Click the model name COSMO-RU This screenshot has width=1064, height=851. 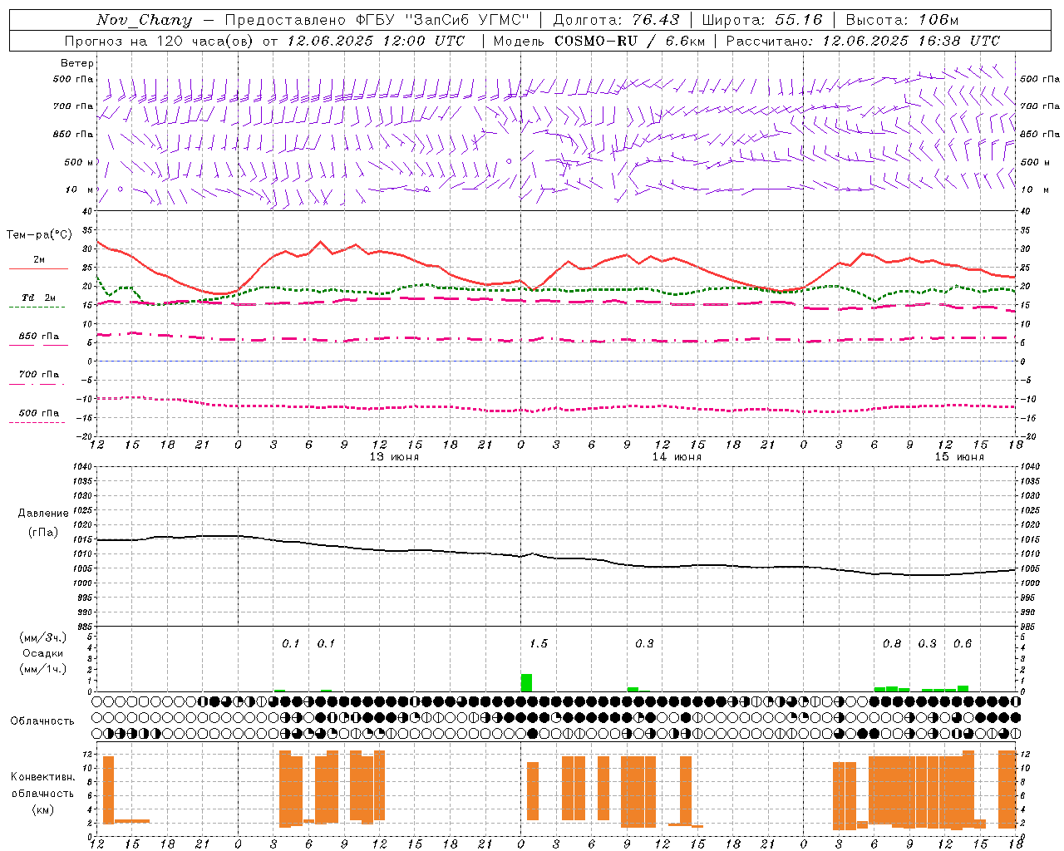595,40
